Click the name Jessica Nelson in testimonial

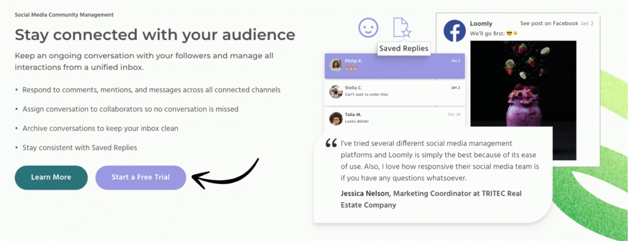pos(365,193)
